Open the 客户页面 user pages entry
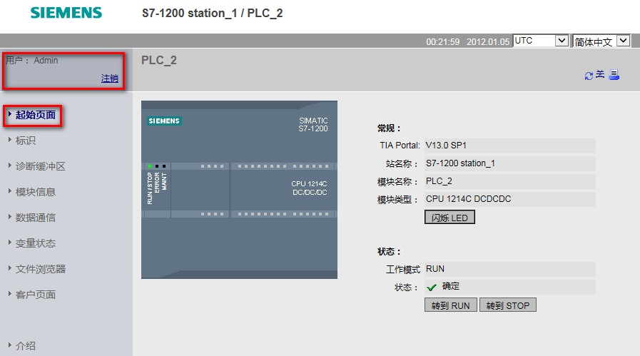 (36, 295)
